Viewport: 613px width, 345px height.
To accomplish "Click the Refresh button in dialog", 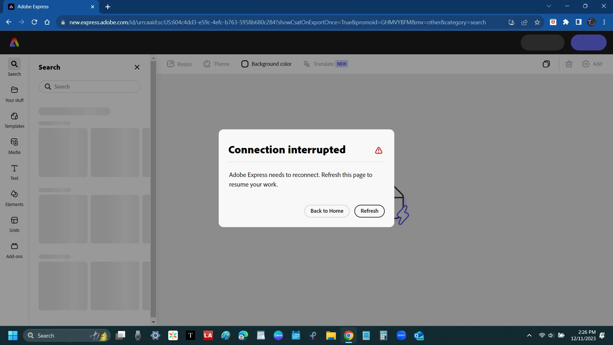I will coord(369,211).
